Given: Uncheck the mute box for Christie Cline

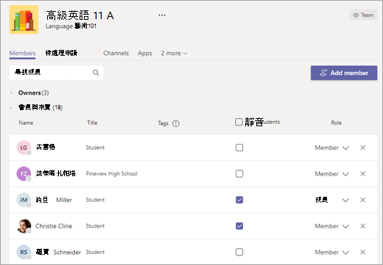Looking at the screenshot, I should 239,226.
